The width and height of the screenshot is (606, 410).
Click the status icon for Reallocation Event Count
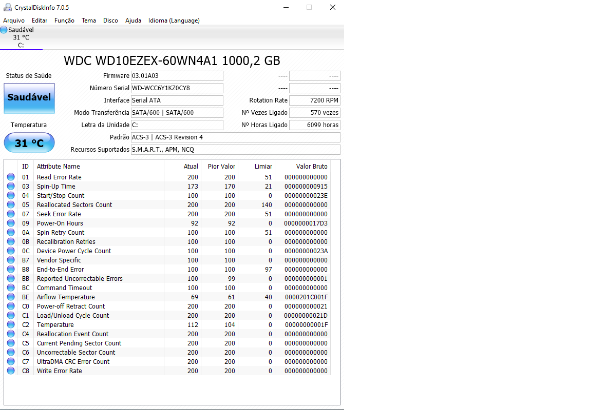tap(11, 334)
